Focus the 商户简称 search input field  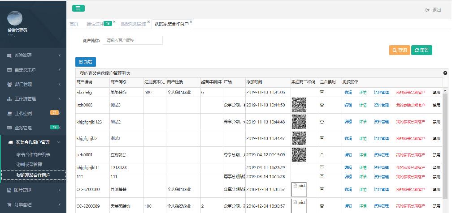tap(133, 41)
